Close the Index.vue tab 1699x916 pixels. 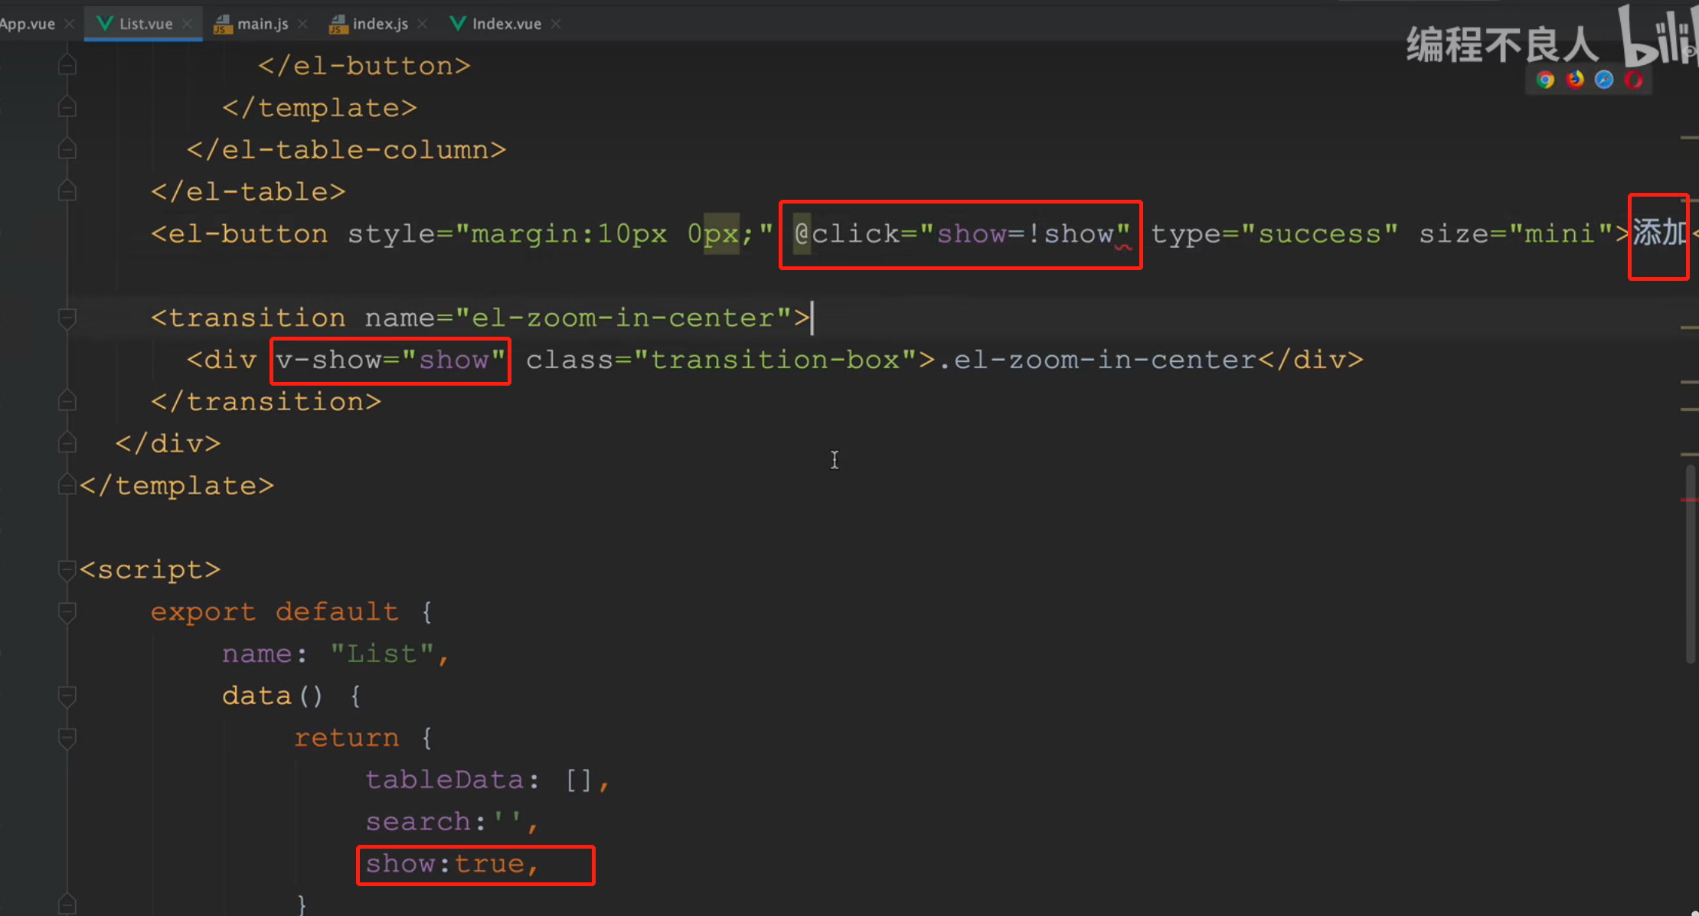click(x=556, y=24)
